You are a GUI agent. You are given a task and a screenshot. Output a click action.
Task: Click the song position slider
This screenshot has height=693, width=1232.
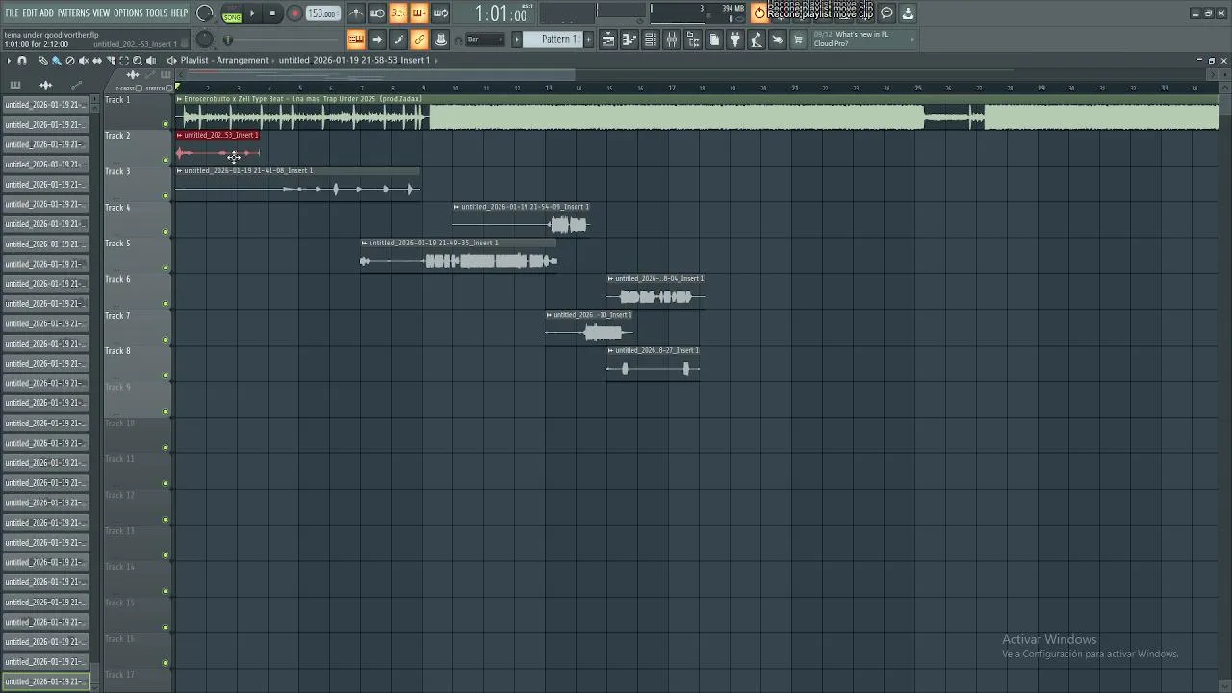282,39
